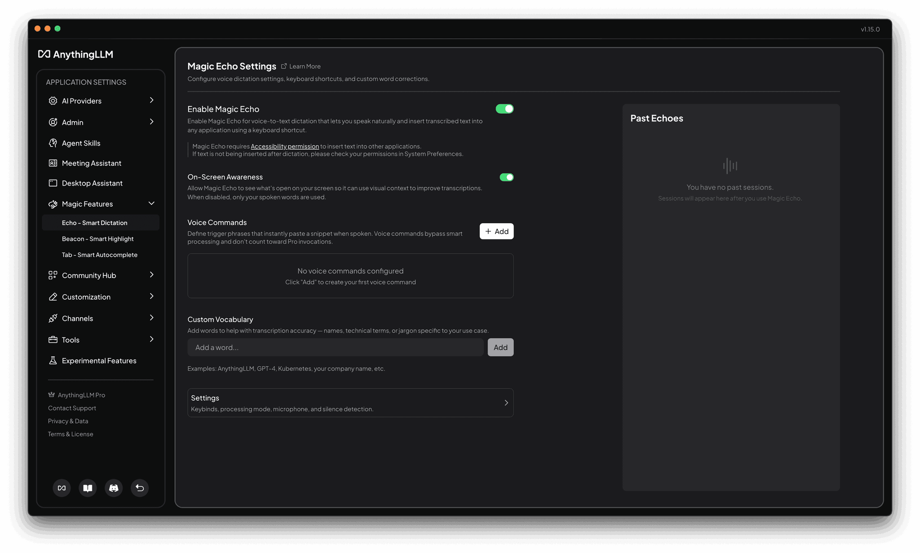Click the Magic Features icon

tap(53, 204)
